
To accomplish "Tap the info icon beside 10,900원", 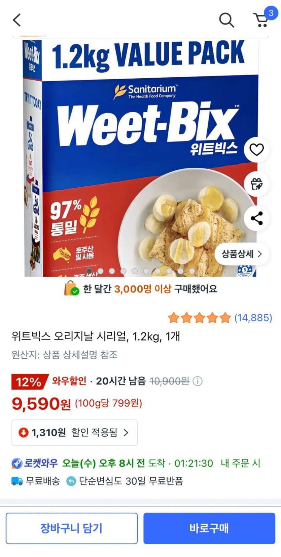I will pos(198,381).
